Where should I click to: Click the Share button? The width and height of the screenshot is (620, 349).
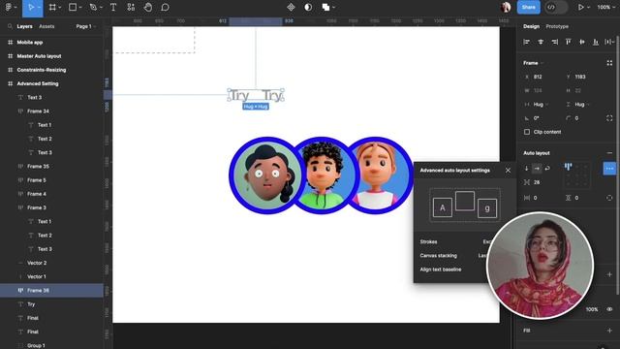(528, 7)
